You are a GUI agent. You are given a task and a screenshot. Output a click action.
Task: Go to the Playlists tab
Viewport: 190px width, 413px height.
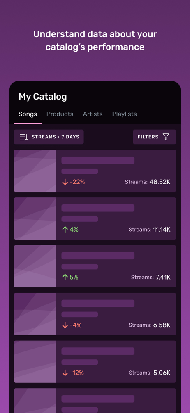(124, 114)
